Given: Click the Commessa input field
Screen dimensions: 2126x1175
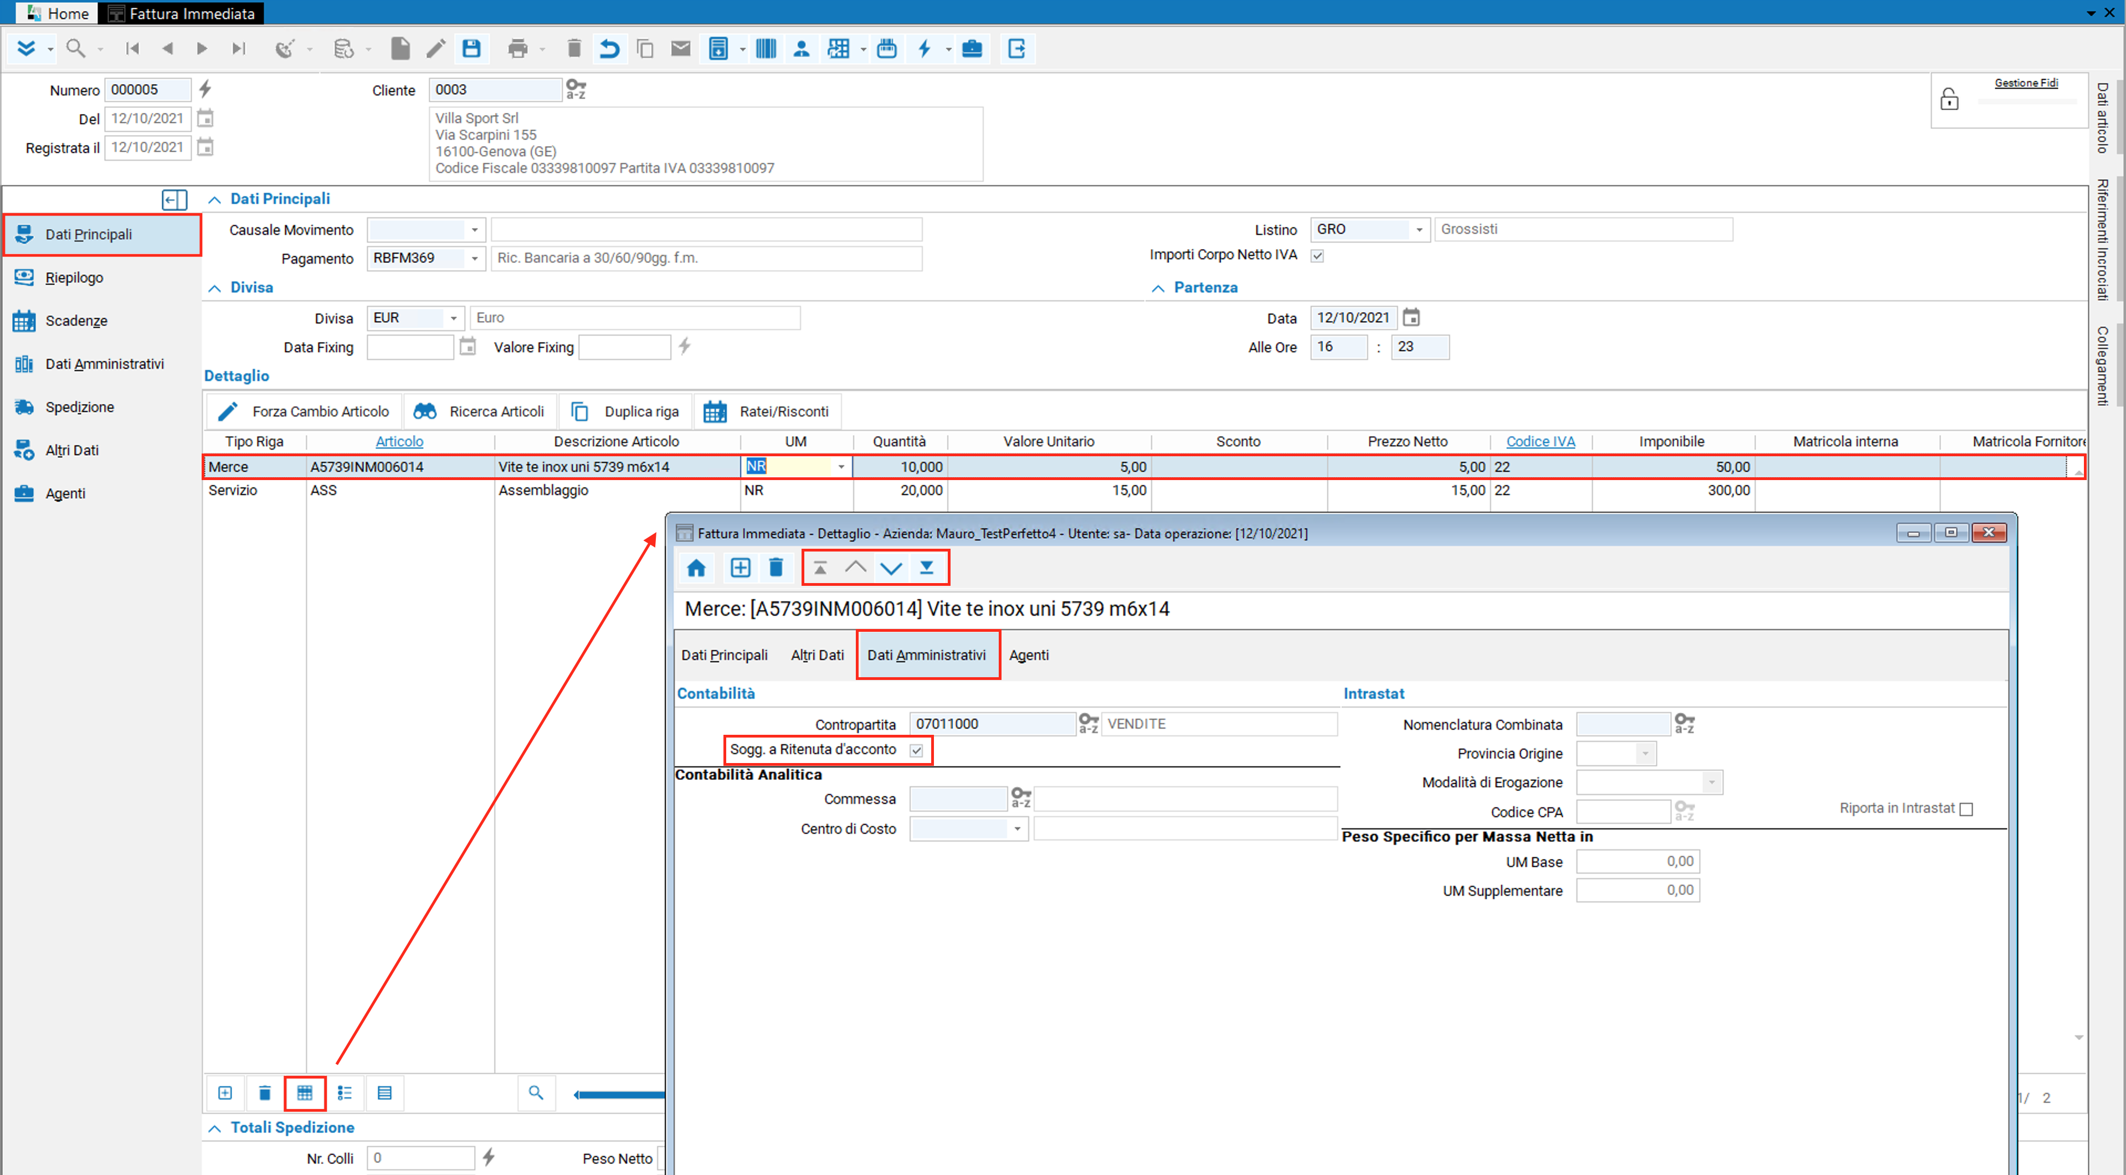Looking at the screenshot, I should coord(957,798).
